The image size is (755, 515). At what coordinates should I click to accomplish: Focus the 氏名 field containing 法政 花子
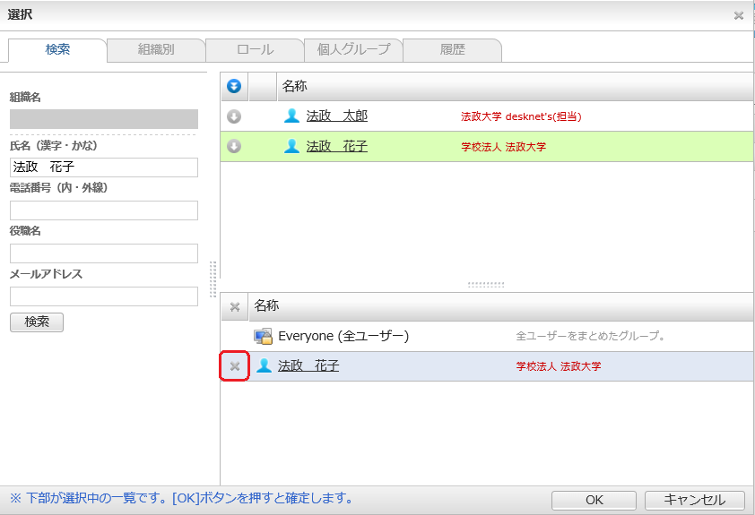(104, 167)
